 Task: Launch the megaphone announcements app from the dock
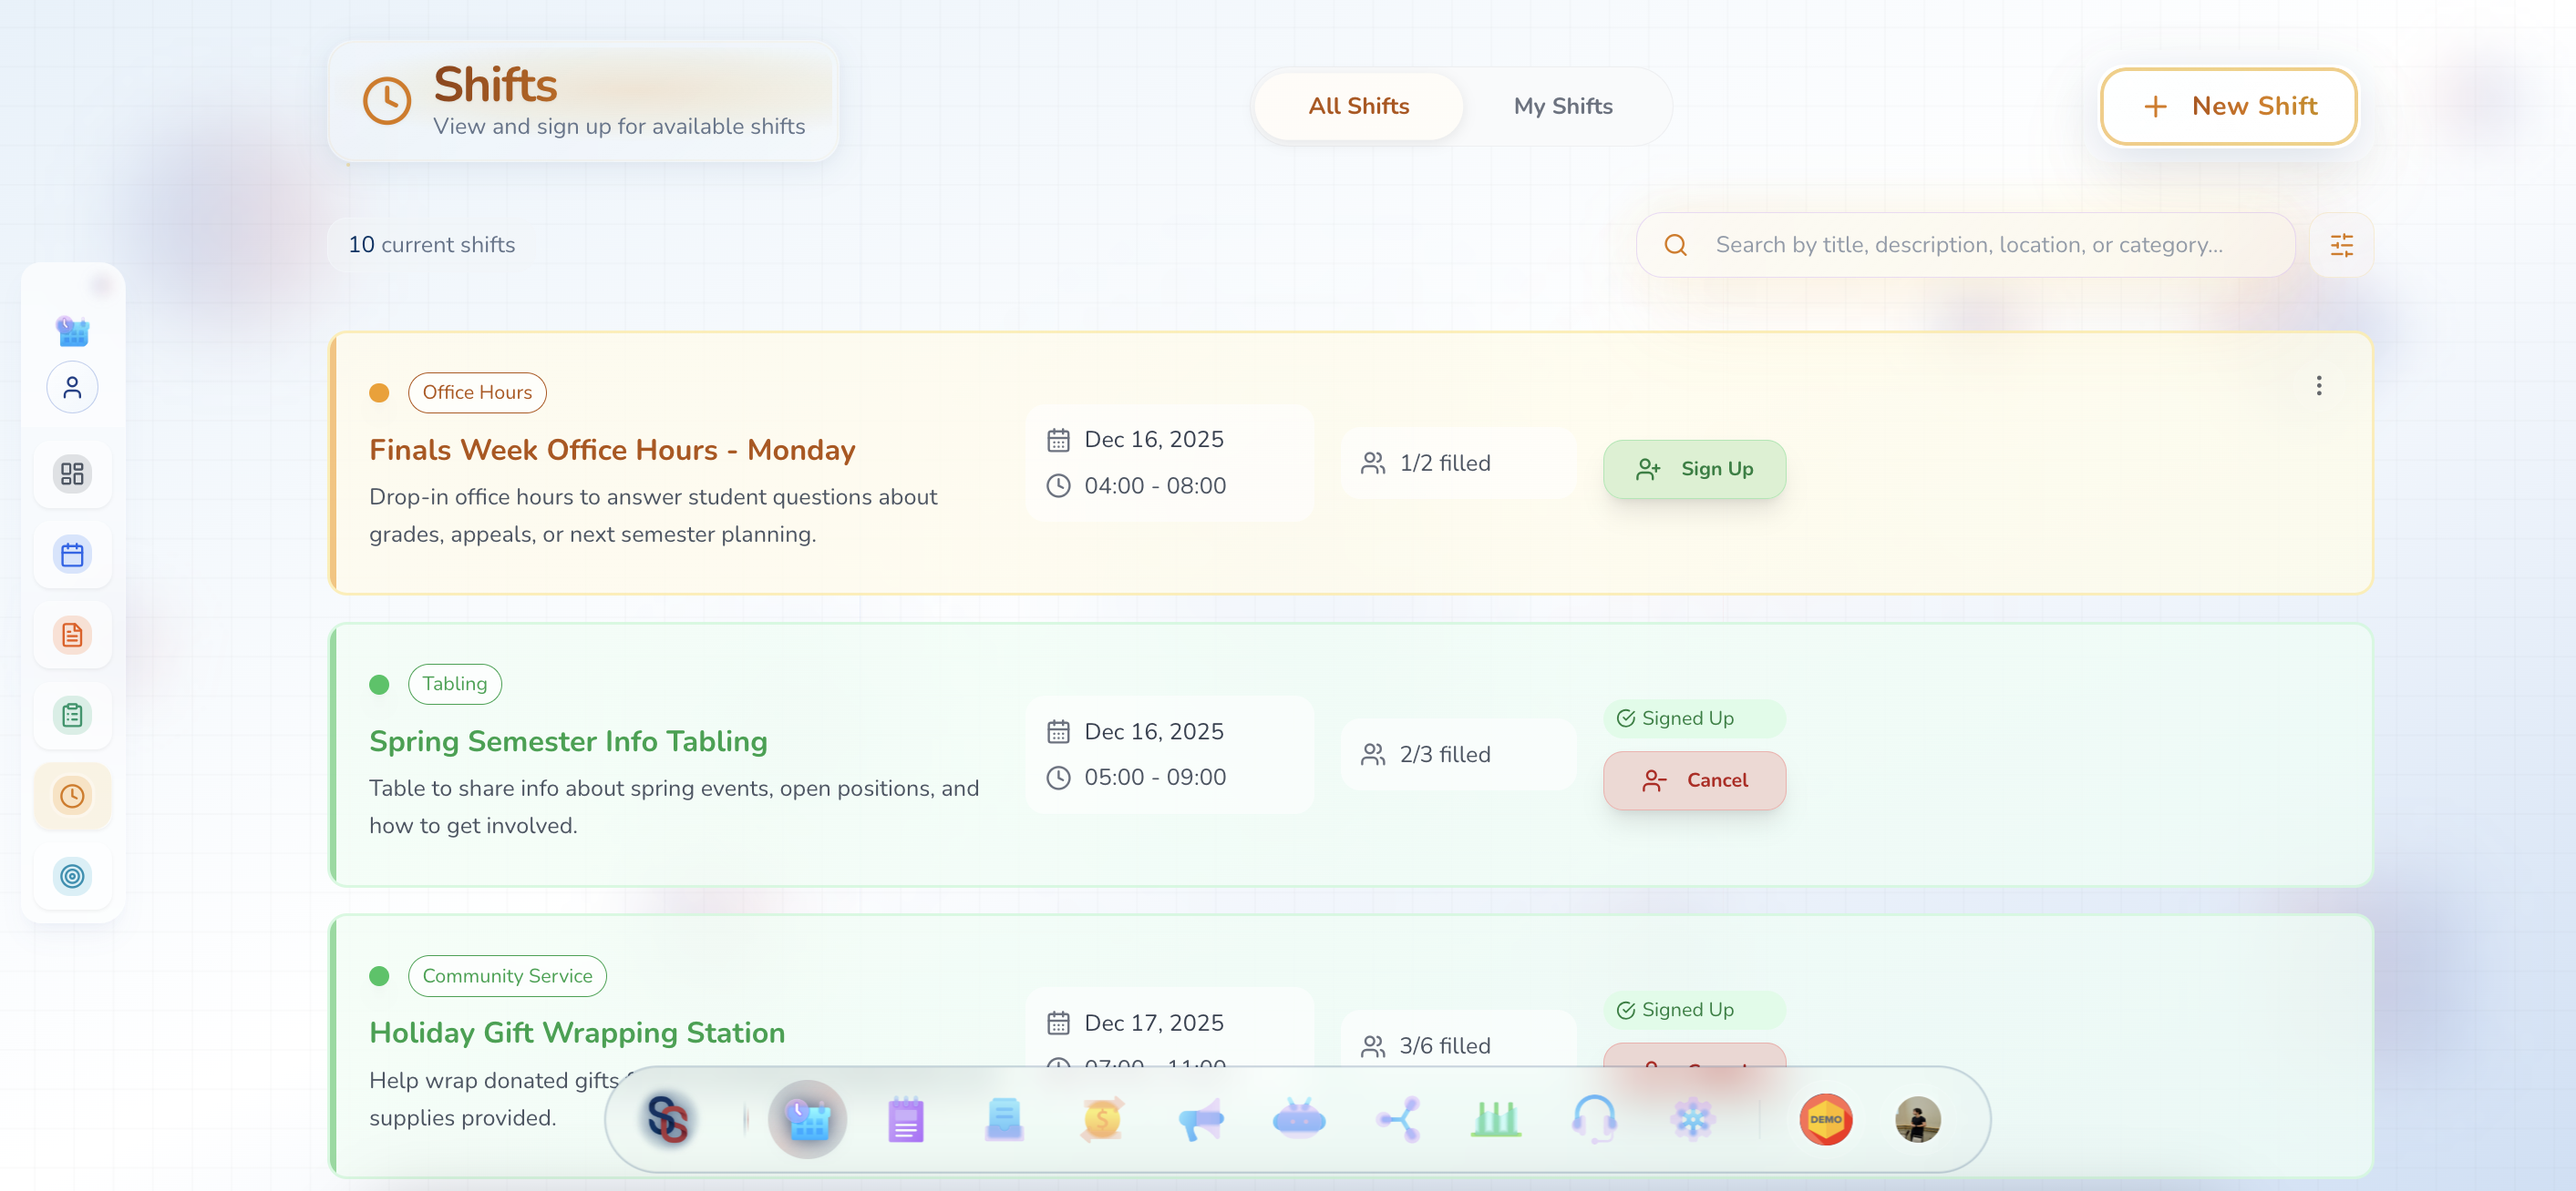pos(1200,1119)
